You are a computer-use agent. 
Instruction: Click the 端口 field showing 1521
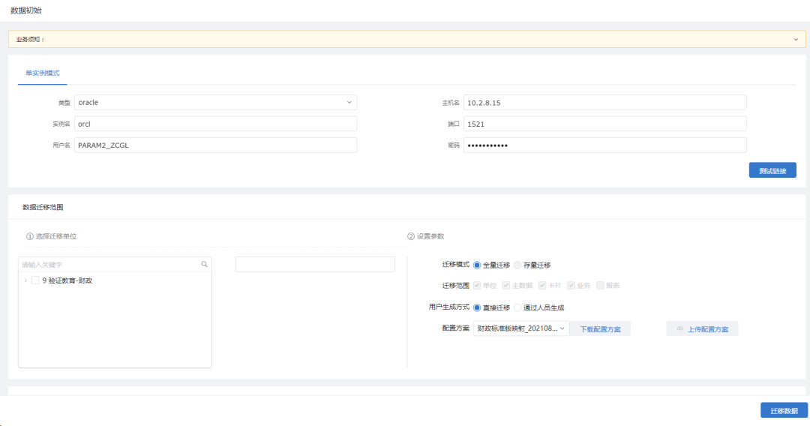click(605, 124)
